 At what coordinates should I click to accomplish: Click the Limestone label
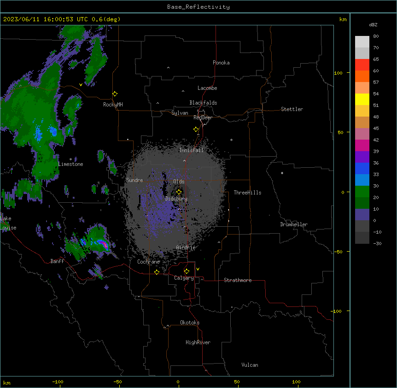tap(70, 164)
